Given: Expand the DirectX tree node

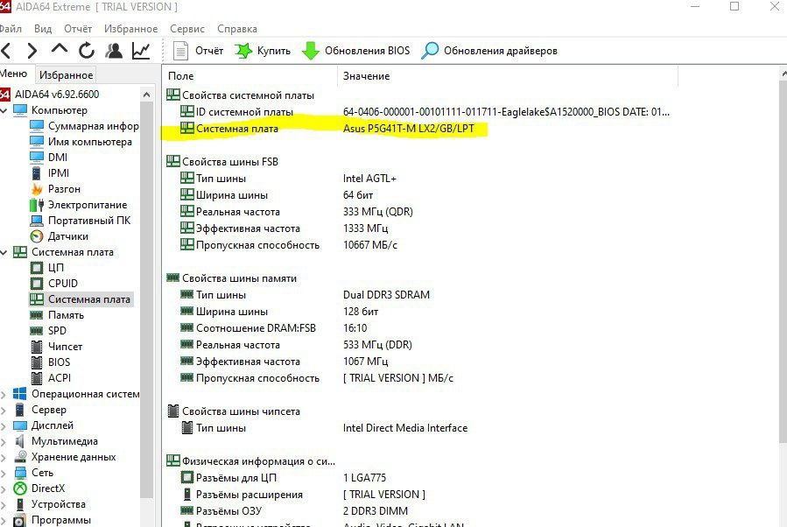Looking at the screenshot, I should 4,488.
